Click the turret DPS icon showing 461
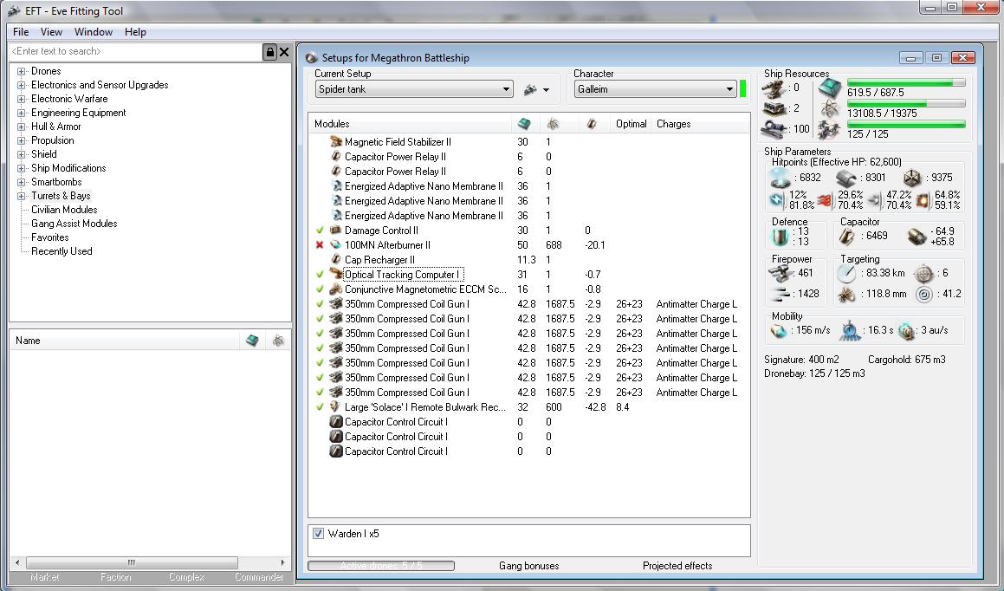 coord(781,274)
